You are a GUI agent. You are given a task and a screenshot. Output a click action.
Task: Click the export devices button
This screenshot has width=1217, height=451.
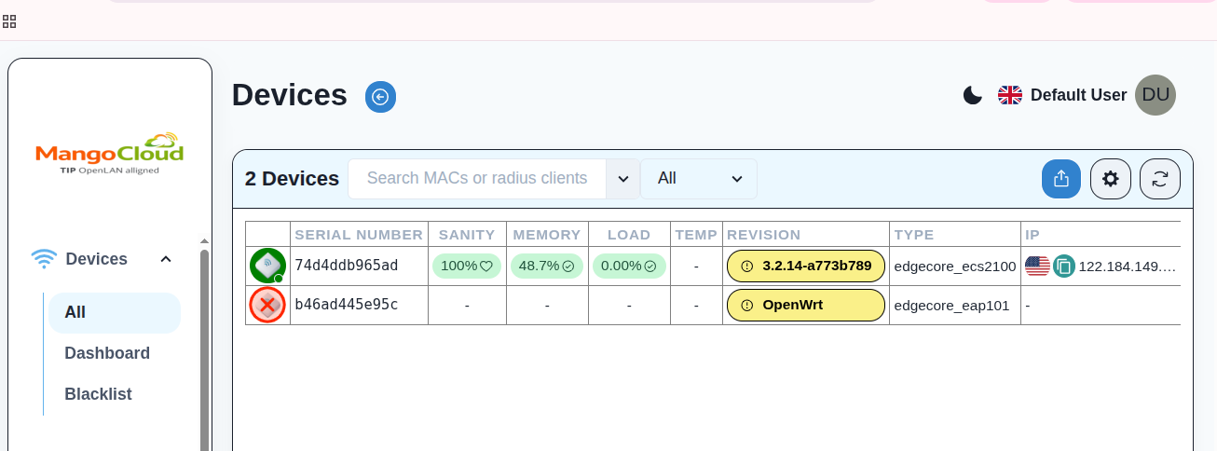click(1060, 179)
